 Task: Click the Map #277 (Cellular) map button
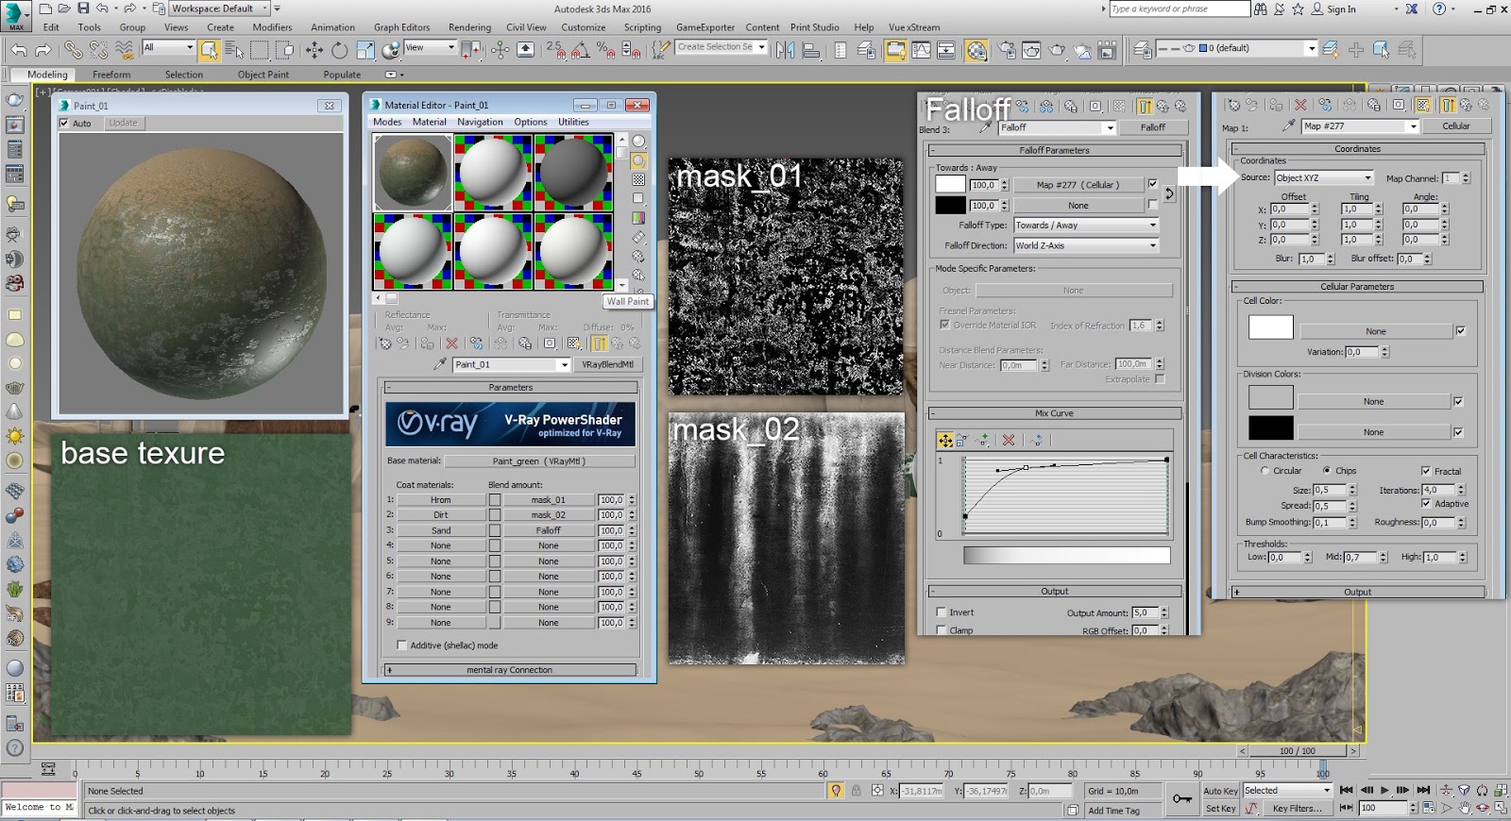tap(1078, 185)
